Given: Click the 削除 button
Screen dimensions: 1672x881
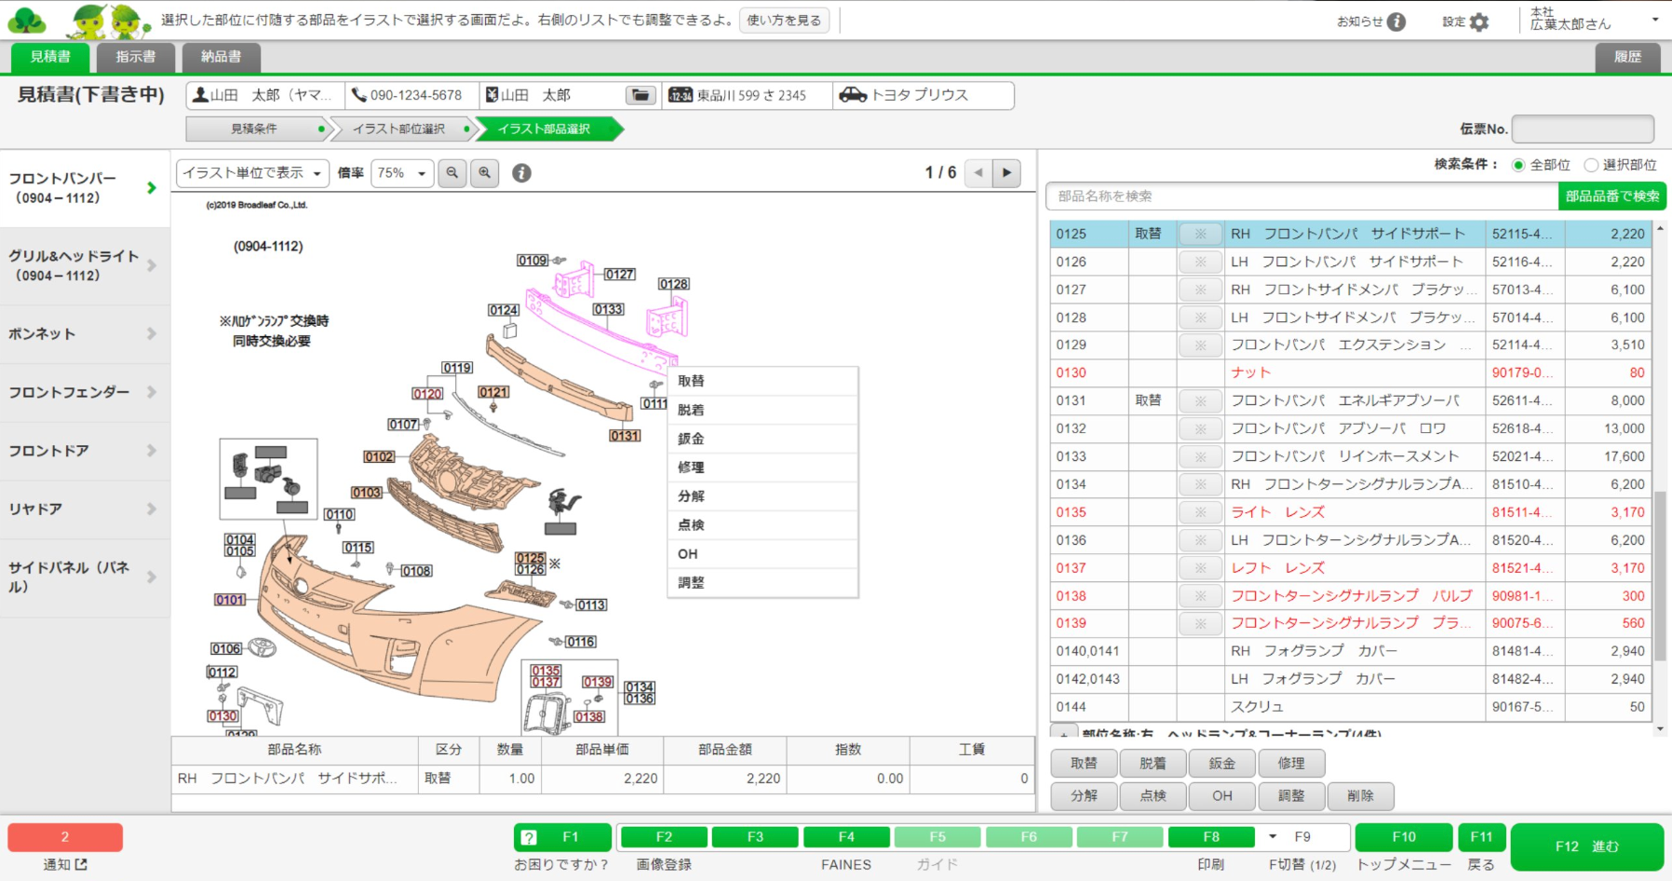Looking at the screenshot, I should tap(1360, 796).
